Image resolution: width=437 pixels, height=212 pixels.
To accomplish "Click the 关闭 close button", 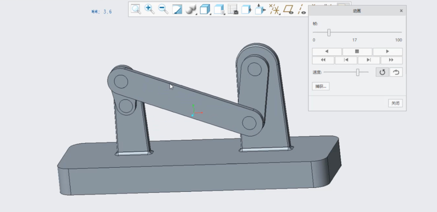I will (x=395, y=103).
